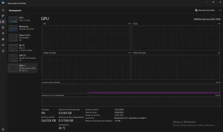The width and height of the screenshot is (223, 132).
Task: Click the Desempenho page heading
Action: (15, 10)
